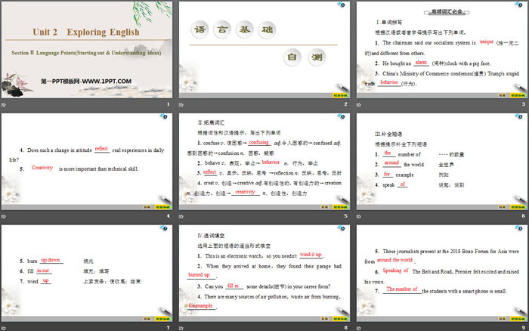Click the yellow-green button on slide 2
Screen dimensions: 529x331
[x=340, y=95]
